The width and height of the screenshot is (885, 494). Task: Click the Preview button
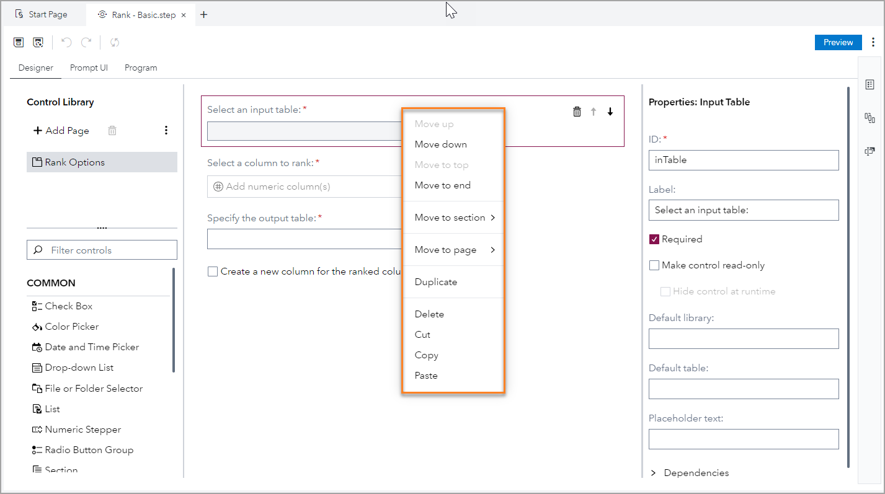(x=838, y=42)
